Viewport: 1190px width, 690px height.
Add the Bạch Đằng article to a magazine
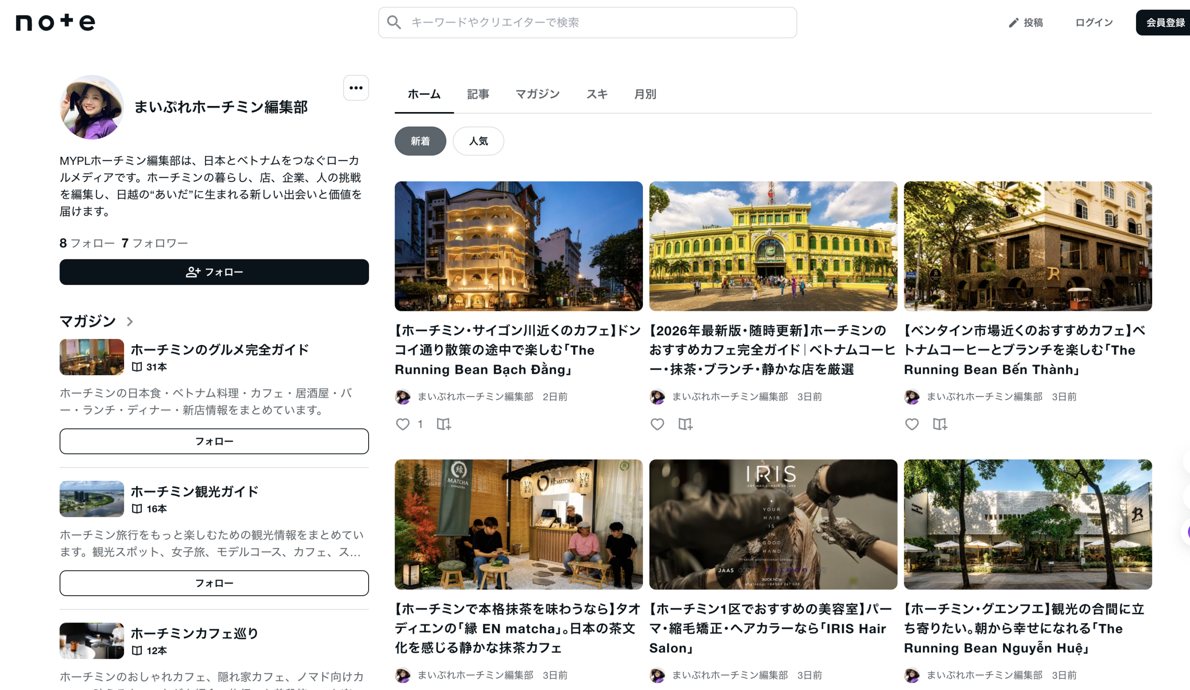(443, 424)
